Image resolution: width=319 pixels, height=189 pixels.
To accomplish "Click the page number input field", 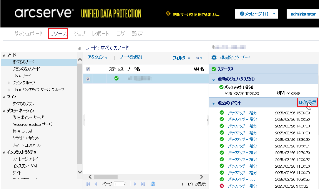I will coord(119,184).
